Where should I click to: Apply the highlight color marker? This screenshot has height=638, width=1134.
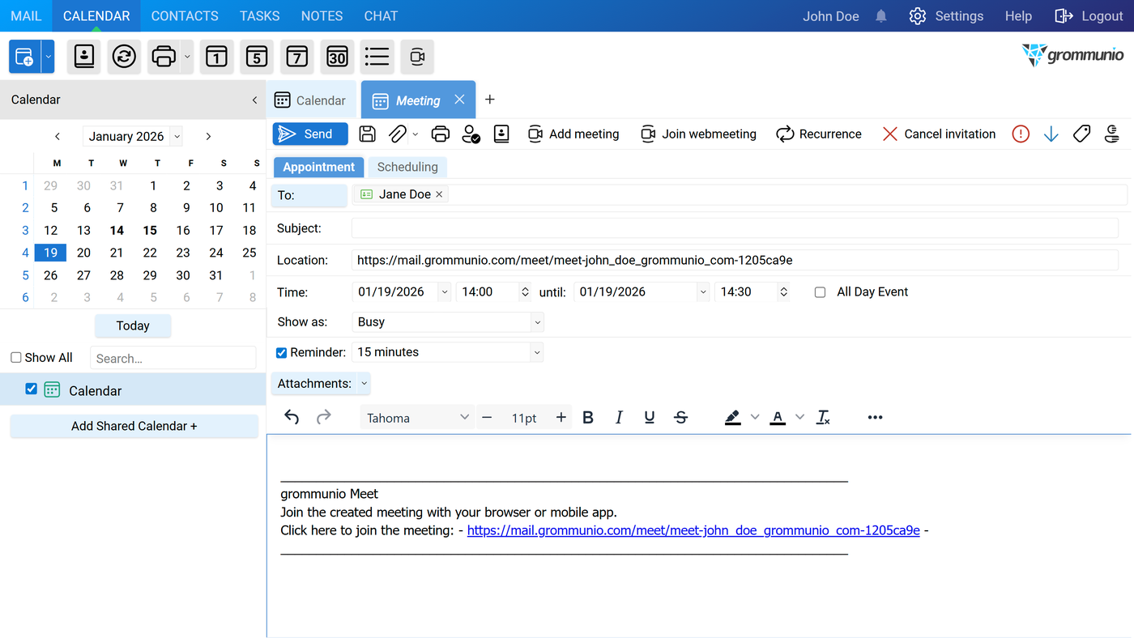pyautogui.click(x=732, y=417)
